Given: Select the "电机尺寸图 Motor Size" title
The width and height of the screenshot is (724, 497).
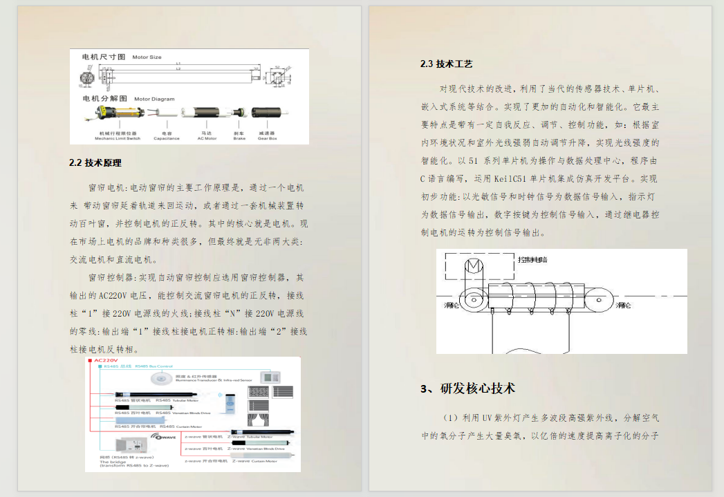Looking at the screenshot, I should [x=122, y=57].
